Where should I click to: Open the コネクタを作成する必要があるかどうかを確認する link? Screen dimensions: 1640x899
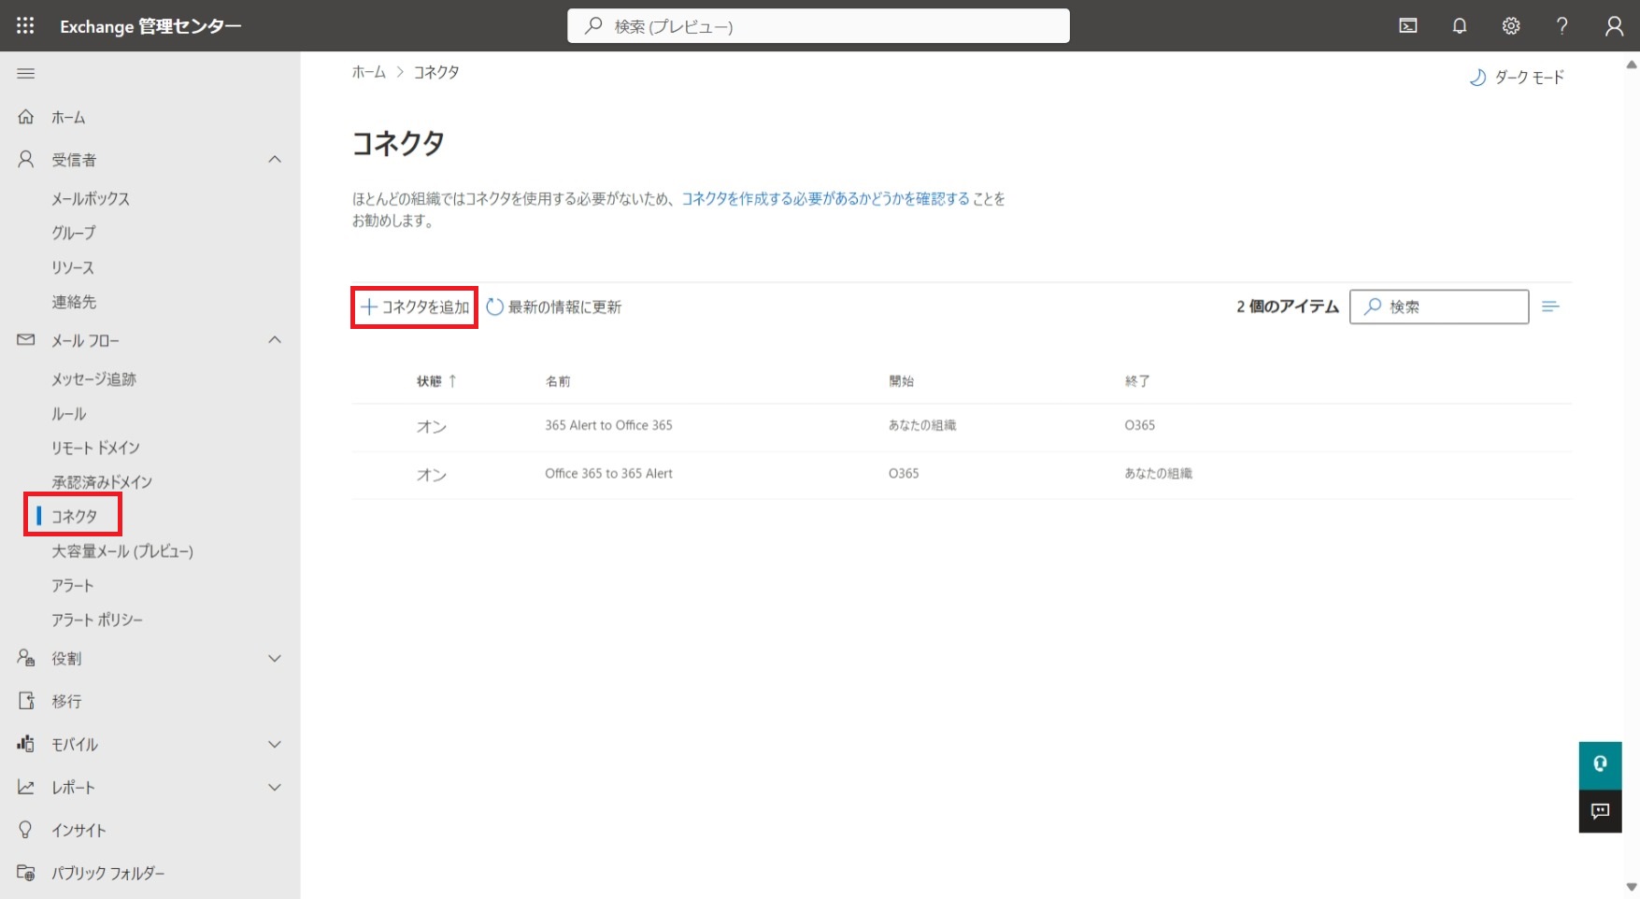[825, 199]
